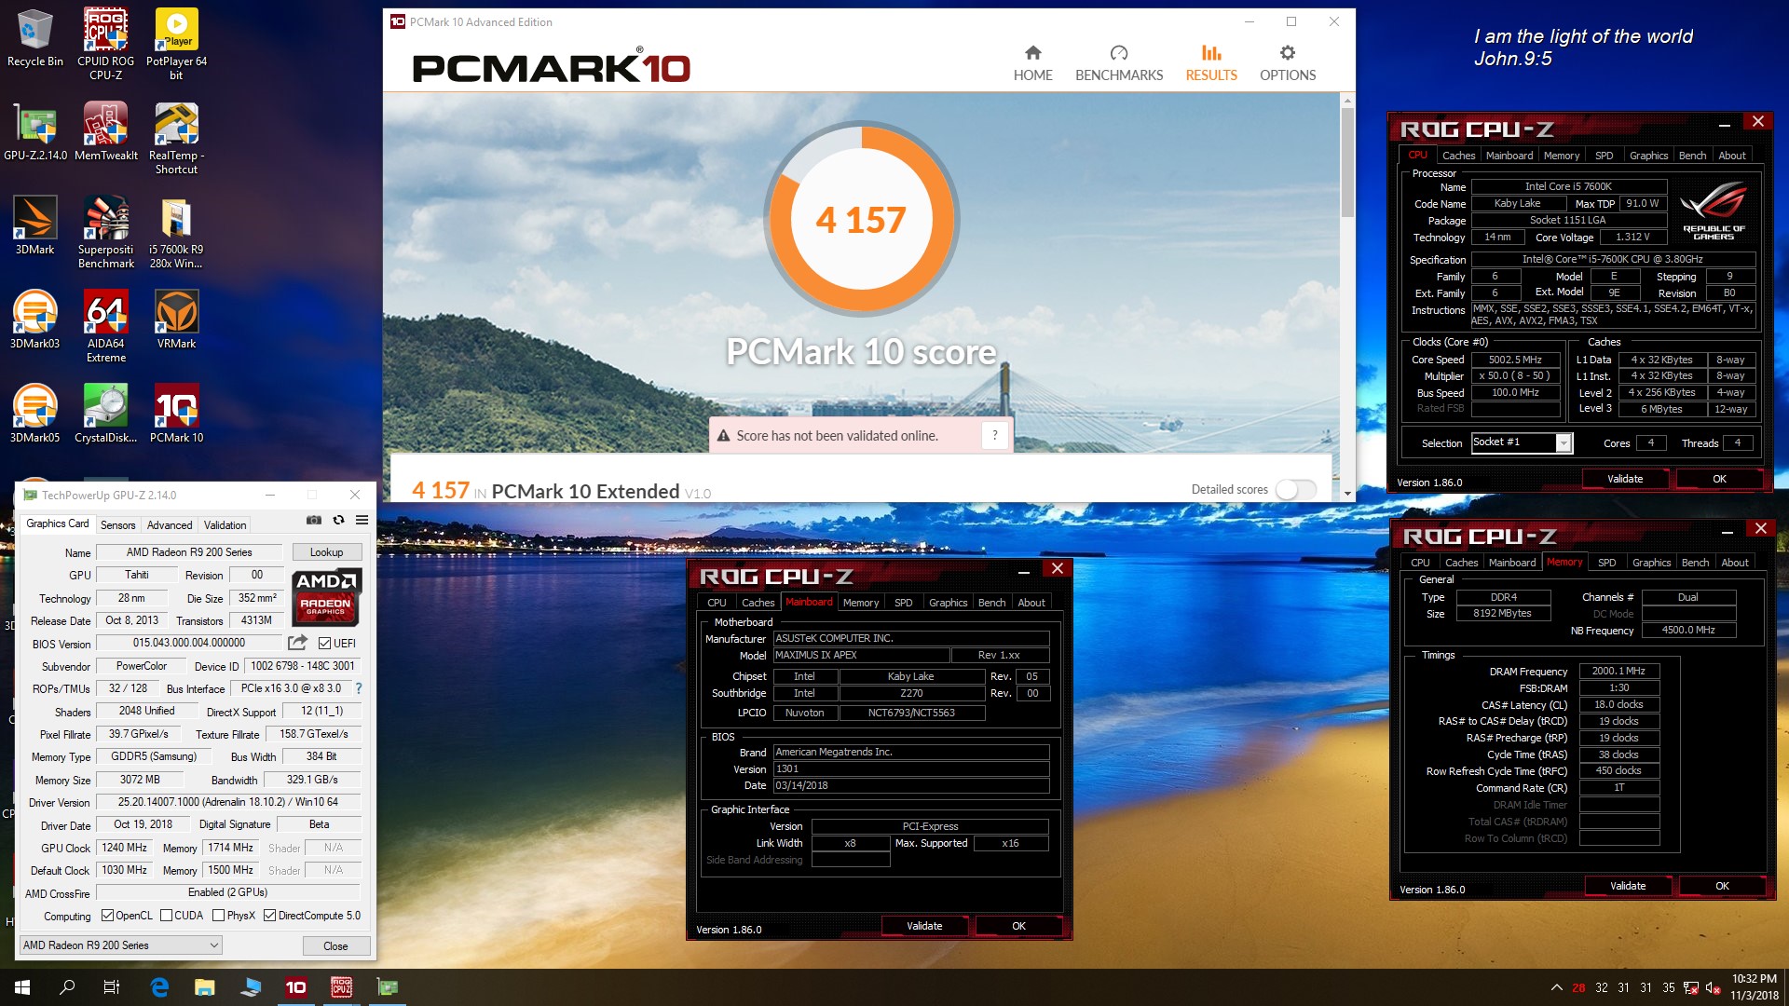Toggle CUDA checkbox in GPU-Z
This screenshot has width=1789, height=1006.
click(166, 916)
